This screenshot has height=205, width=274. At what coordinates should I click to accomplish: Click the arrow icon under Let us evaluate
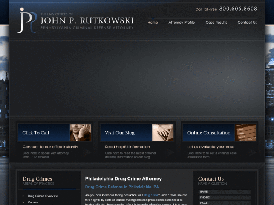click(253, 152)
